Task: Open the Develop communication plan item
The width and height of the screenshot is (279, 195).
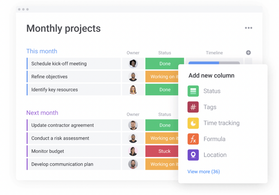Action: [62, 164]
